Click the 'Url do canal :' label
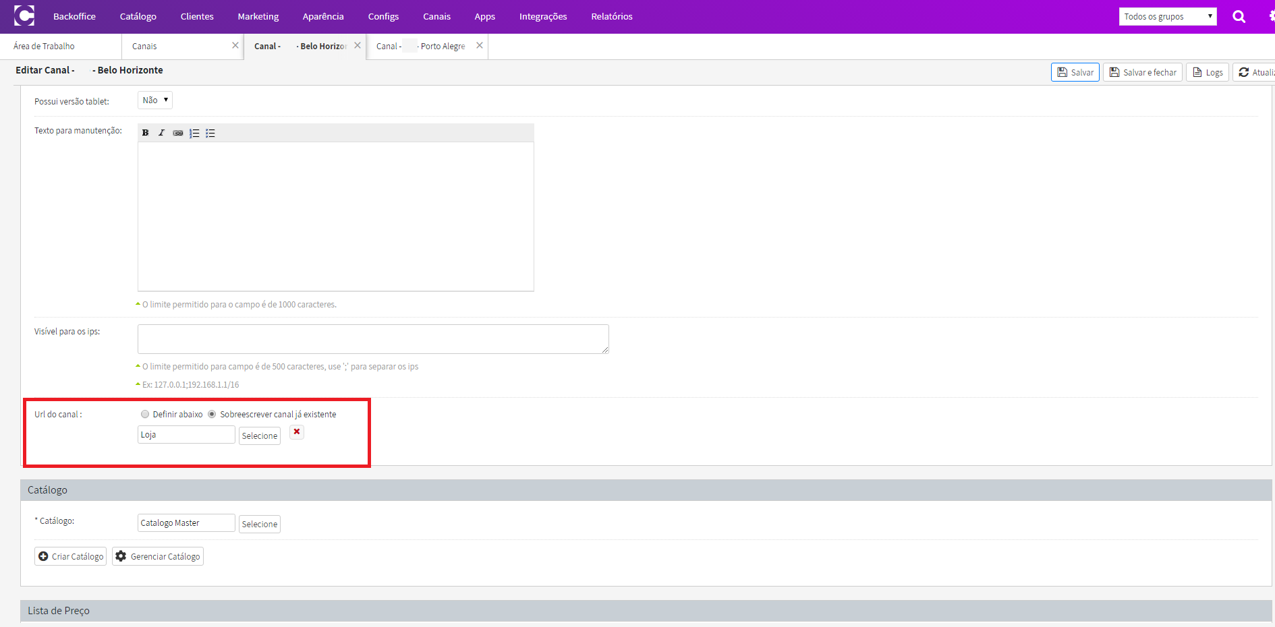Viewport: 1275px width, 627px height. pyautogui.click(x=59, y=415)
